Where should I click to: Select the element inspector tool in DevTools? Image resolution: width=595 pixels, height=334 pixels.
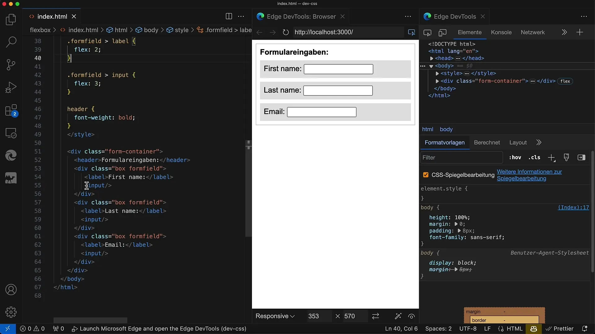(427, 32)
